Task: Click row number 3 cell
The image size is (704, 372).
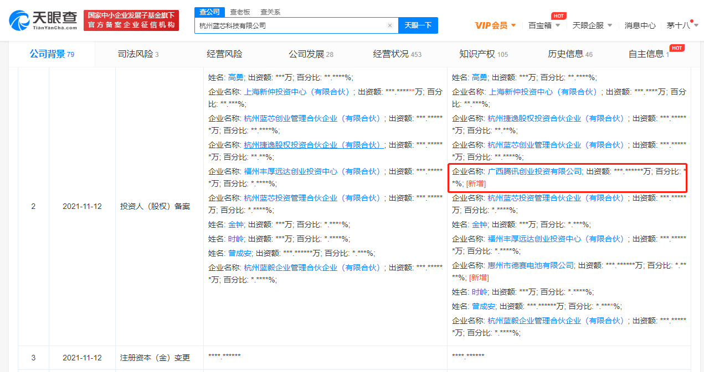Action: click(33, 358)
